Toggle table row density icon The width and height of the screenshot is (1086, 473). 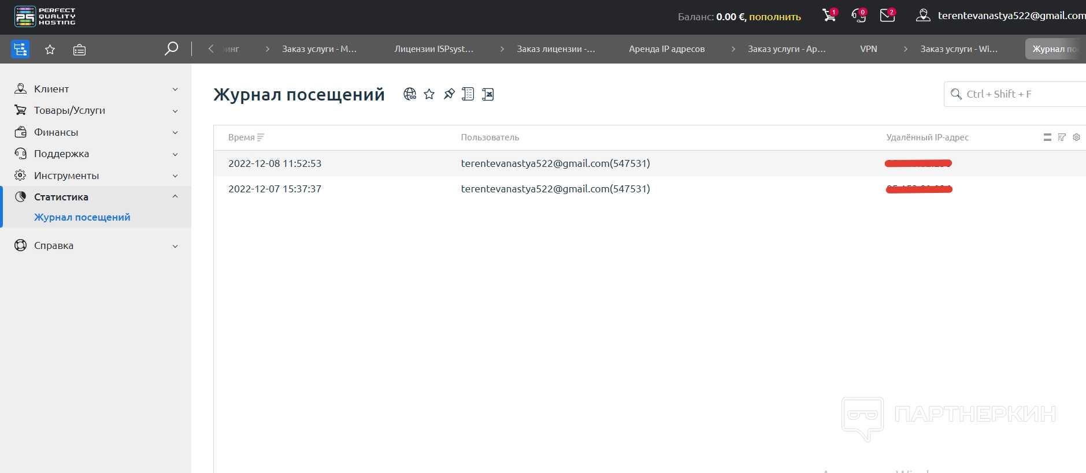click(1047, 137)
